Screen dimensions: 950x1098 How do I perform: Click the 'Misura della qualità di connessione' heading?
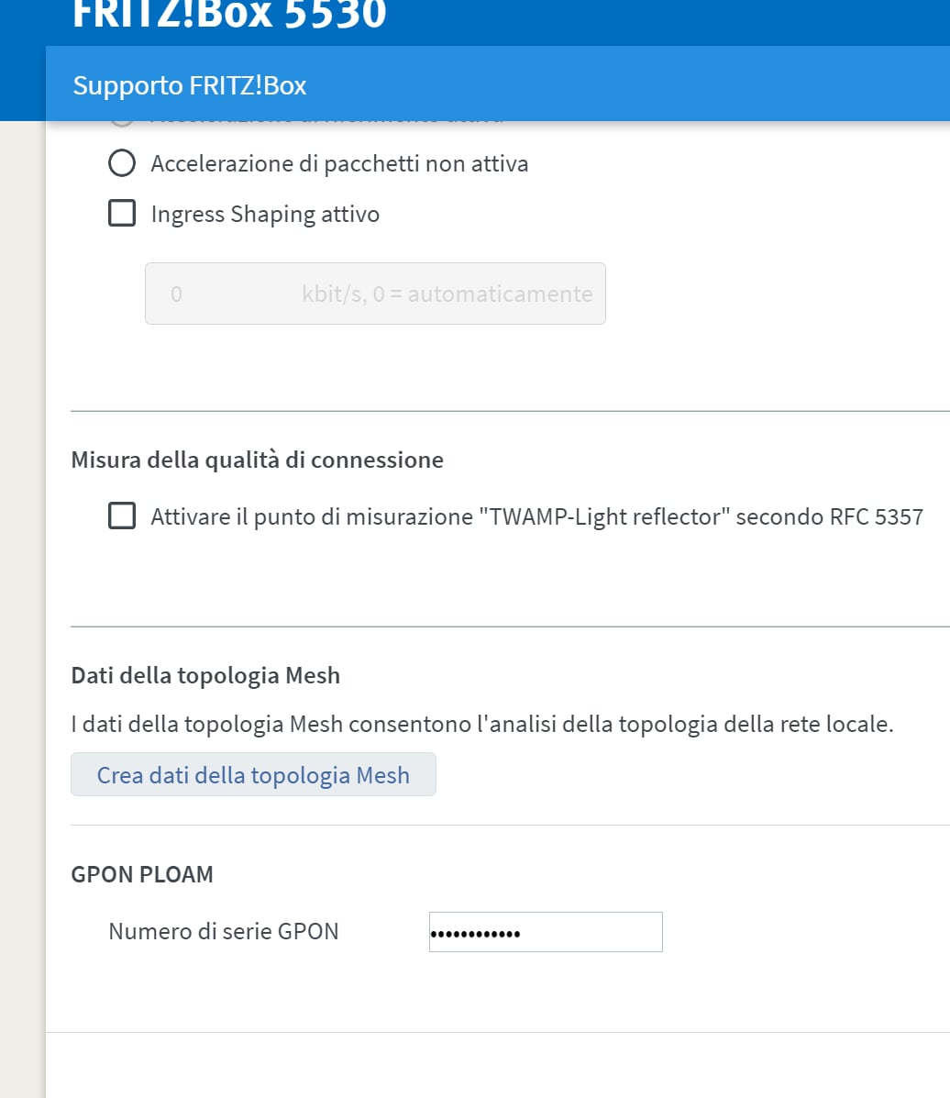257,460
